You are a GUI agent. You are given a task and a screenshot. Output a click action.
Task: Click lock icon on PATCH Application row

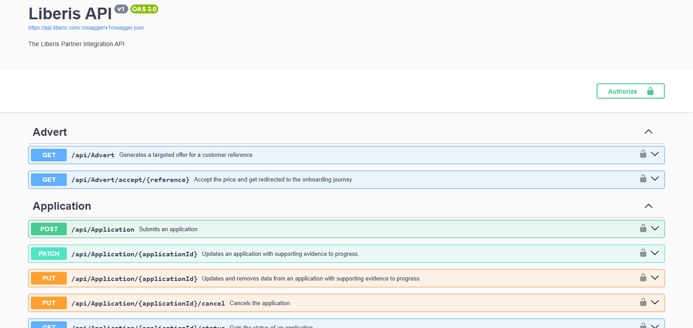pos(643,253)
